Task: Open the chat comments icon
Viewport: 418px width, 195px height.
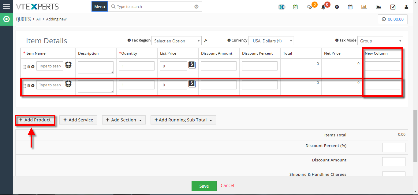Action: tap(309, 7)
